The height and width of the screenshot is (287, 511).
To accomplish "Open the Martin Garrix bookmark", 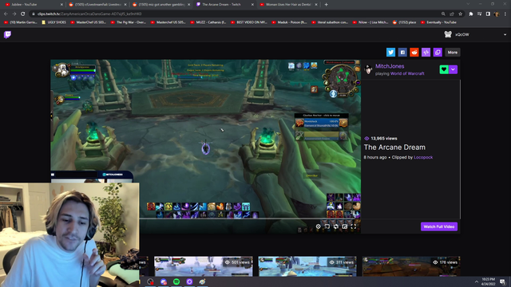I will pos(21,22).
